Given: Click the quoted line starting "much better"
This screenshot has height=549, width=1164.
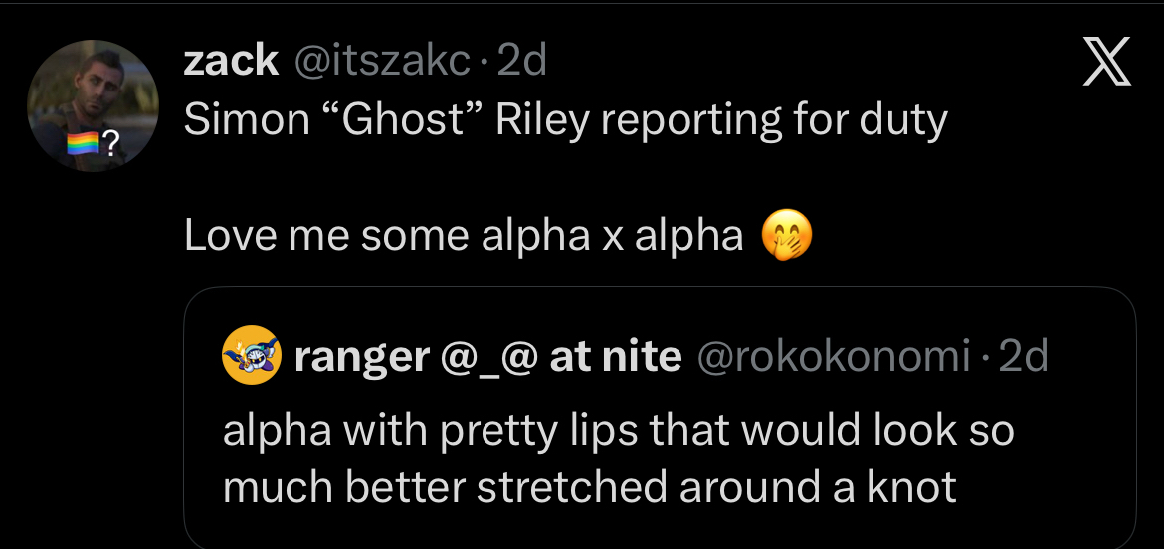Looking at the screenshot, I should [x=589, y=487].
